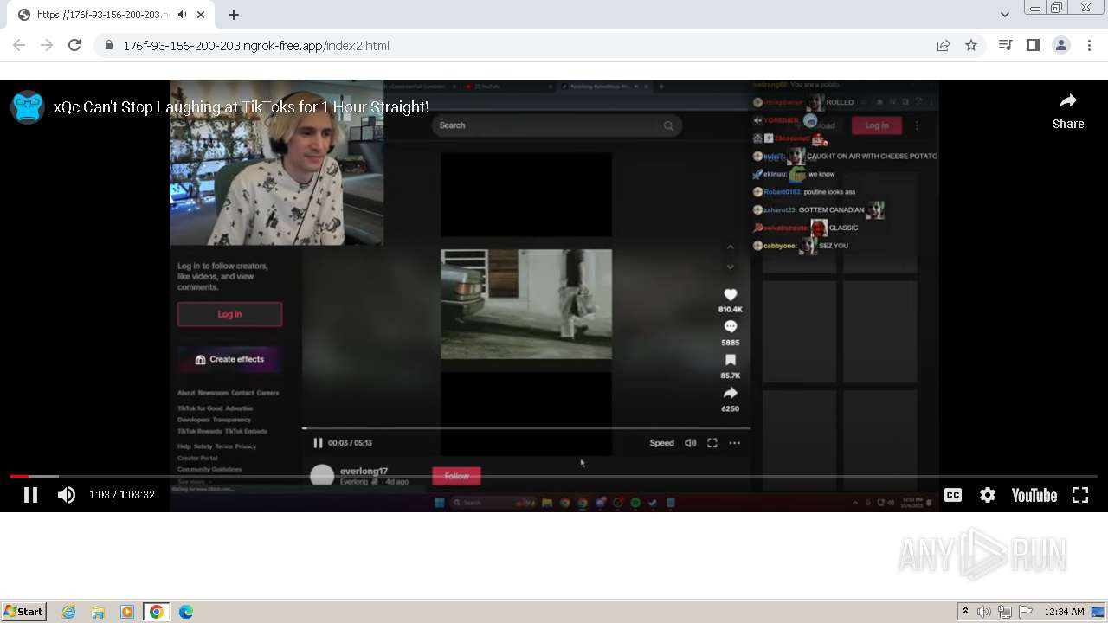Screen dimensions: 1108x623
Task: Switch to Chrome on the taskbar
Action: pyautogui.click(x=156, y=612)
